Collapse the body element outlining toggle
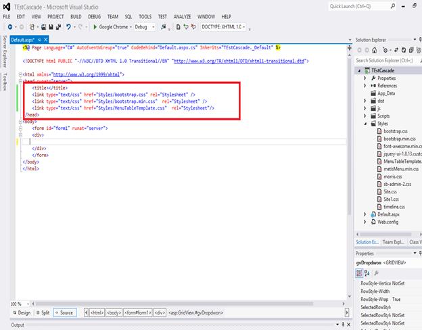This screenshot has height=330, width=422. 21,121
